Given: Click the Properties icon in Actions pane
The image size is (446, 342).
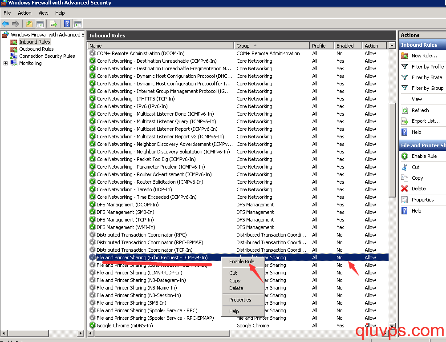Looking at the screenshot, I should [405, 200].
